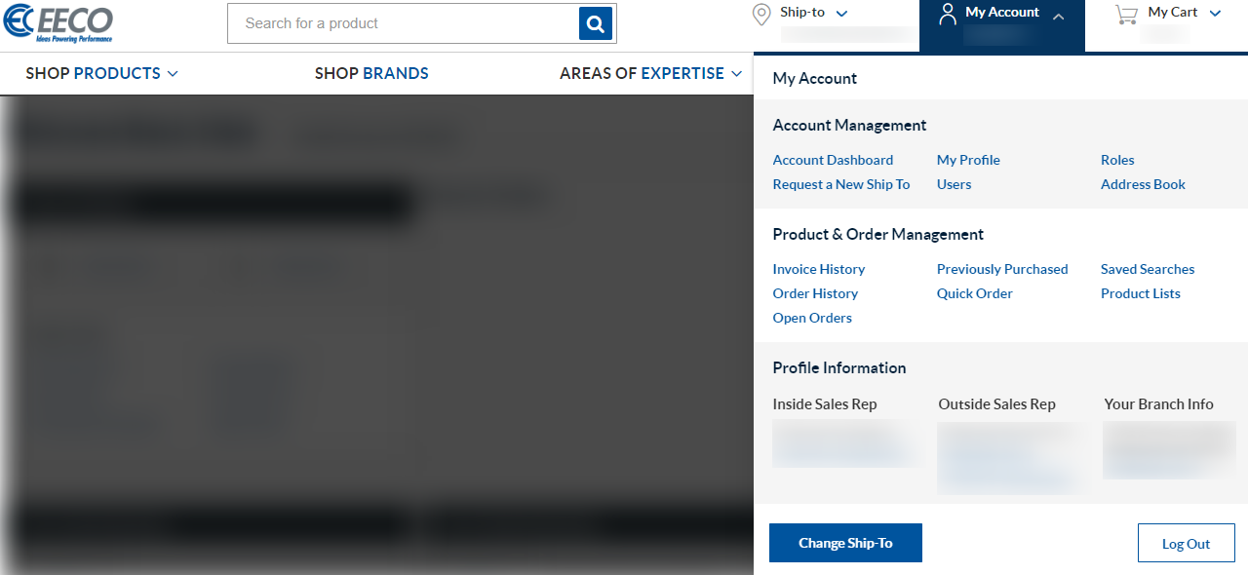
Task: Expand the Ship-to dropdown chevron
Action: [x=842, y=14]
